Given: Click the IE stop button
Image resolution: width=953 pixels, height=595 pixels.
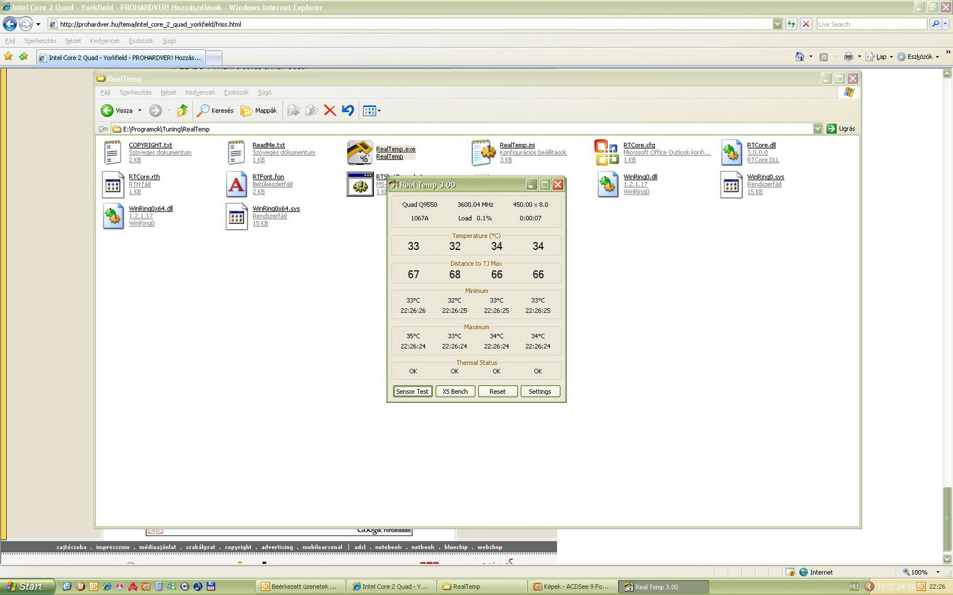Looking at the screenshot, I should pos(806,24).
